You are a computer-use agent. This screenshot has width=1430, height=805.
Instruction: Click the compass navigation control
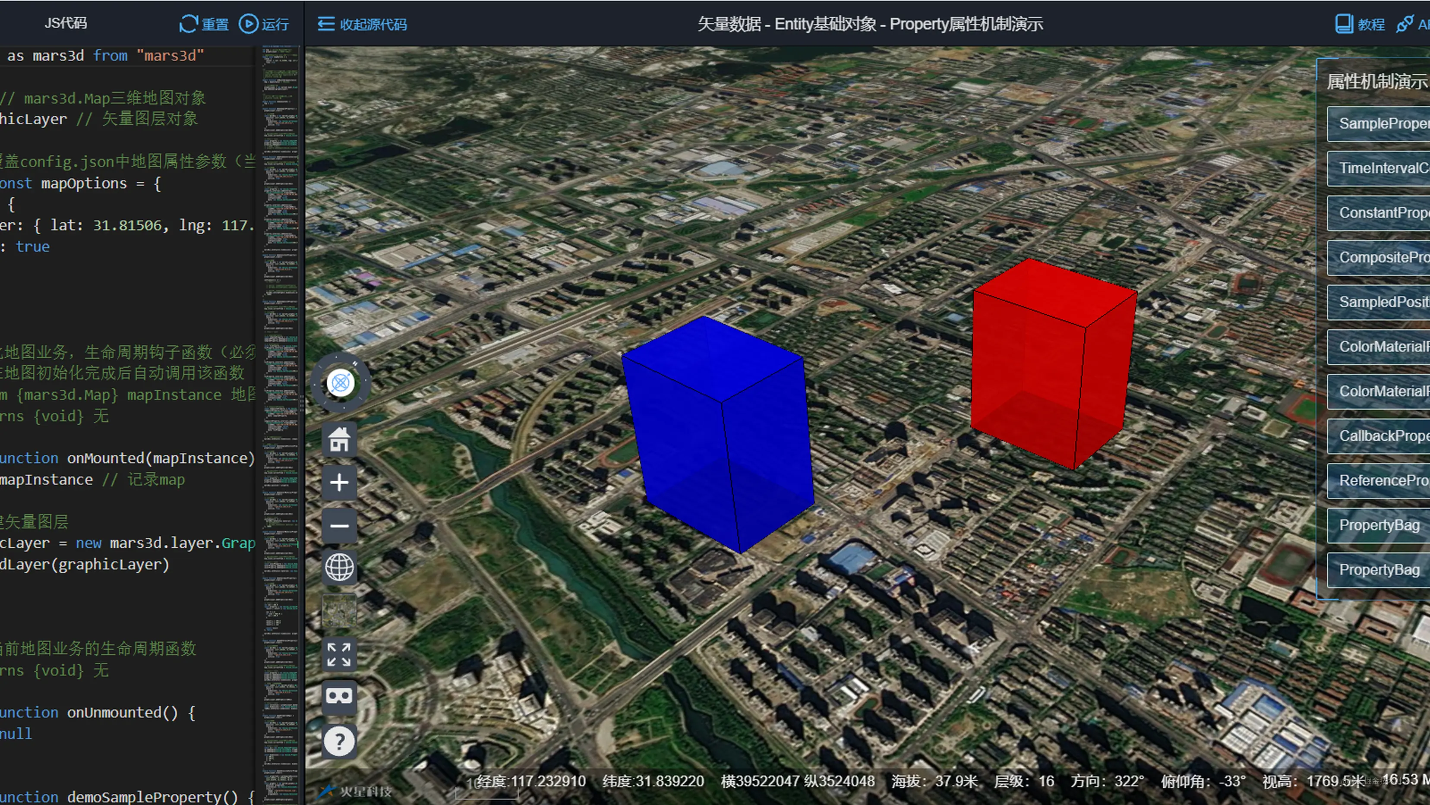(x=340, y=382)
